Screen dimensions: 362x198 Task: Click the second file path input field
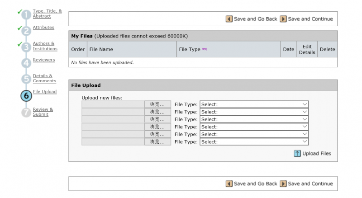[113, 112]
